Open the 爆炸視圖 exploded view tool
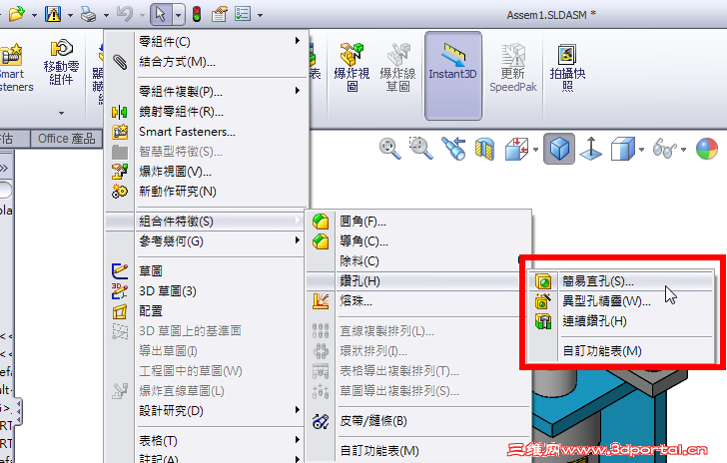Image resolution: width=727 pixels, height=463 pixels. point(352,67)
